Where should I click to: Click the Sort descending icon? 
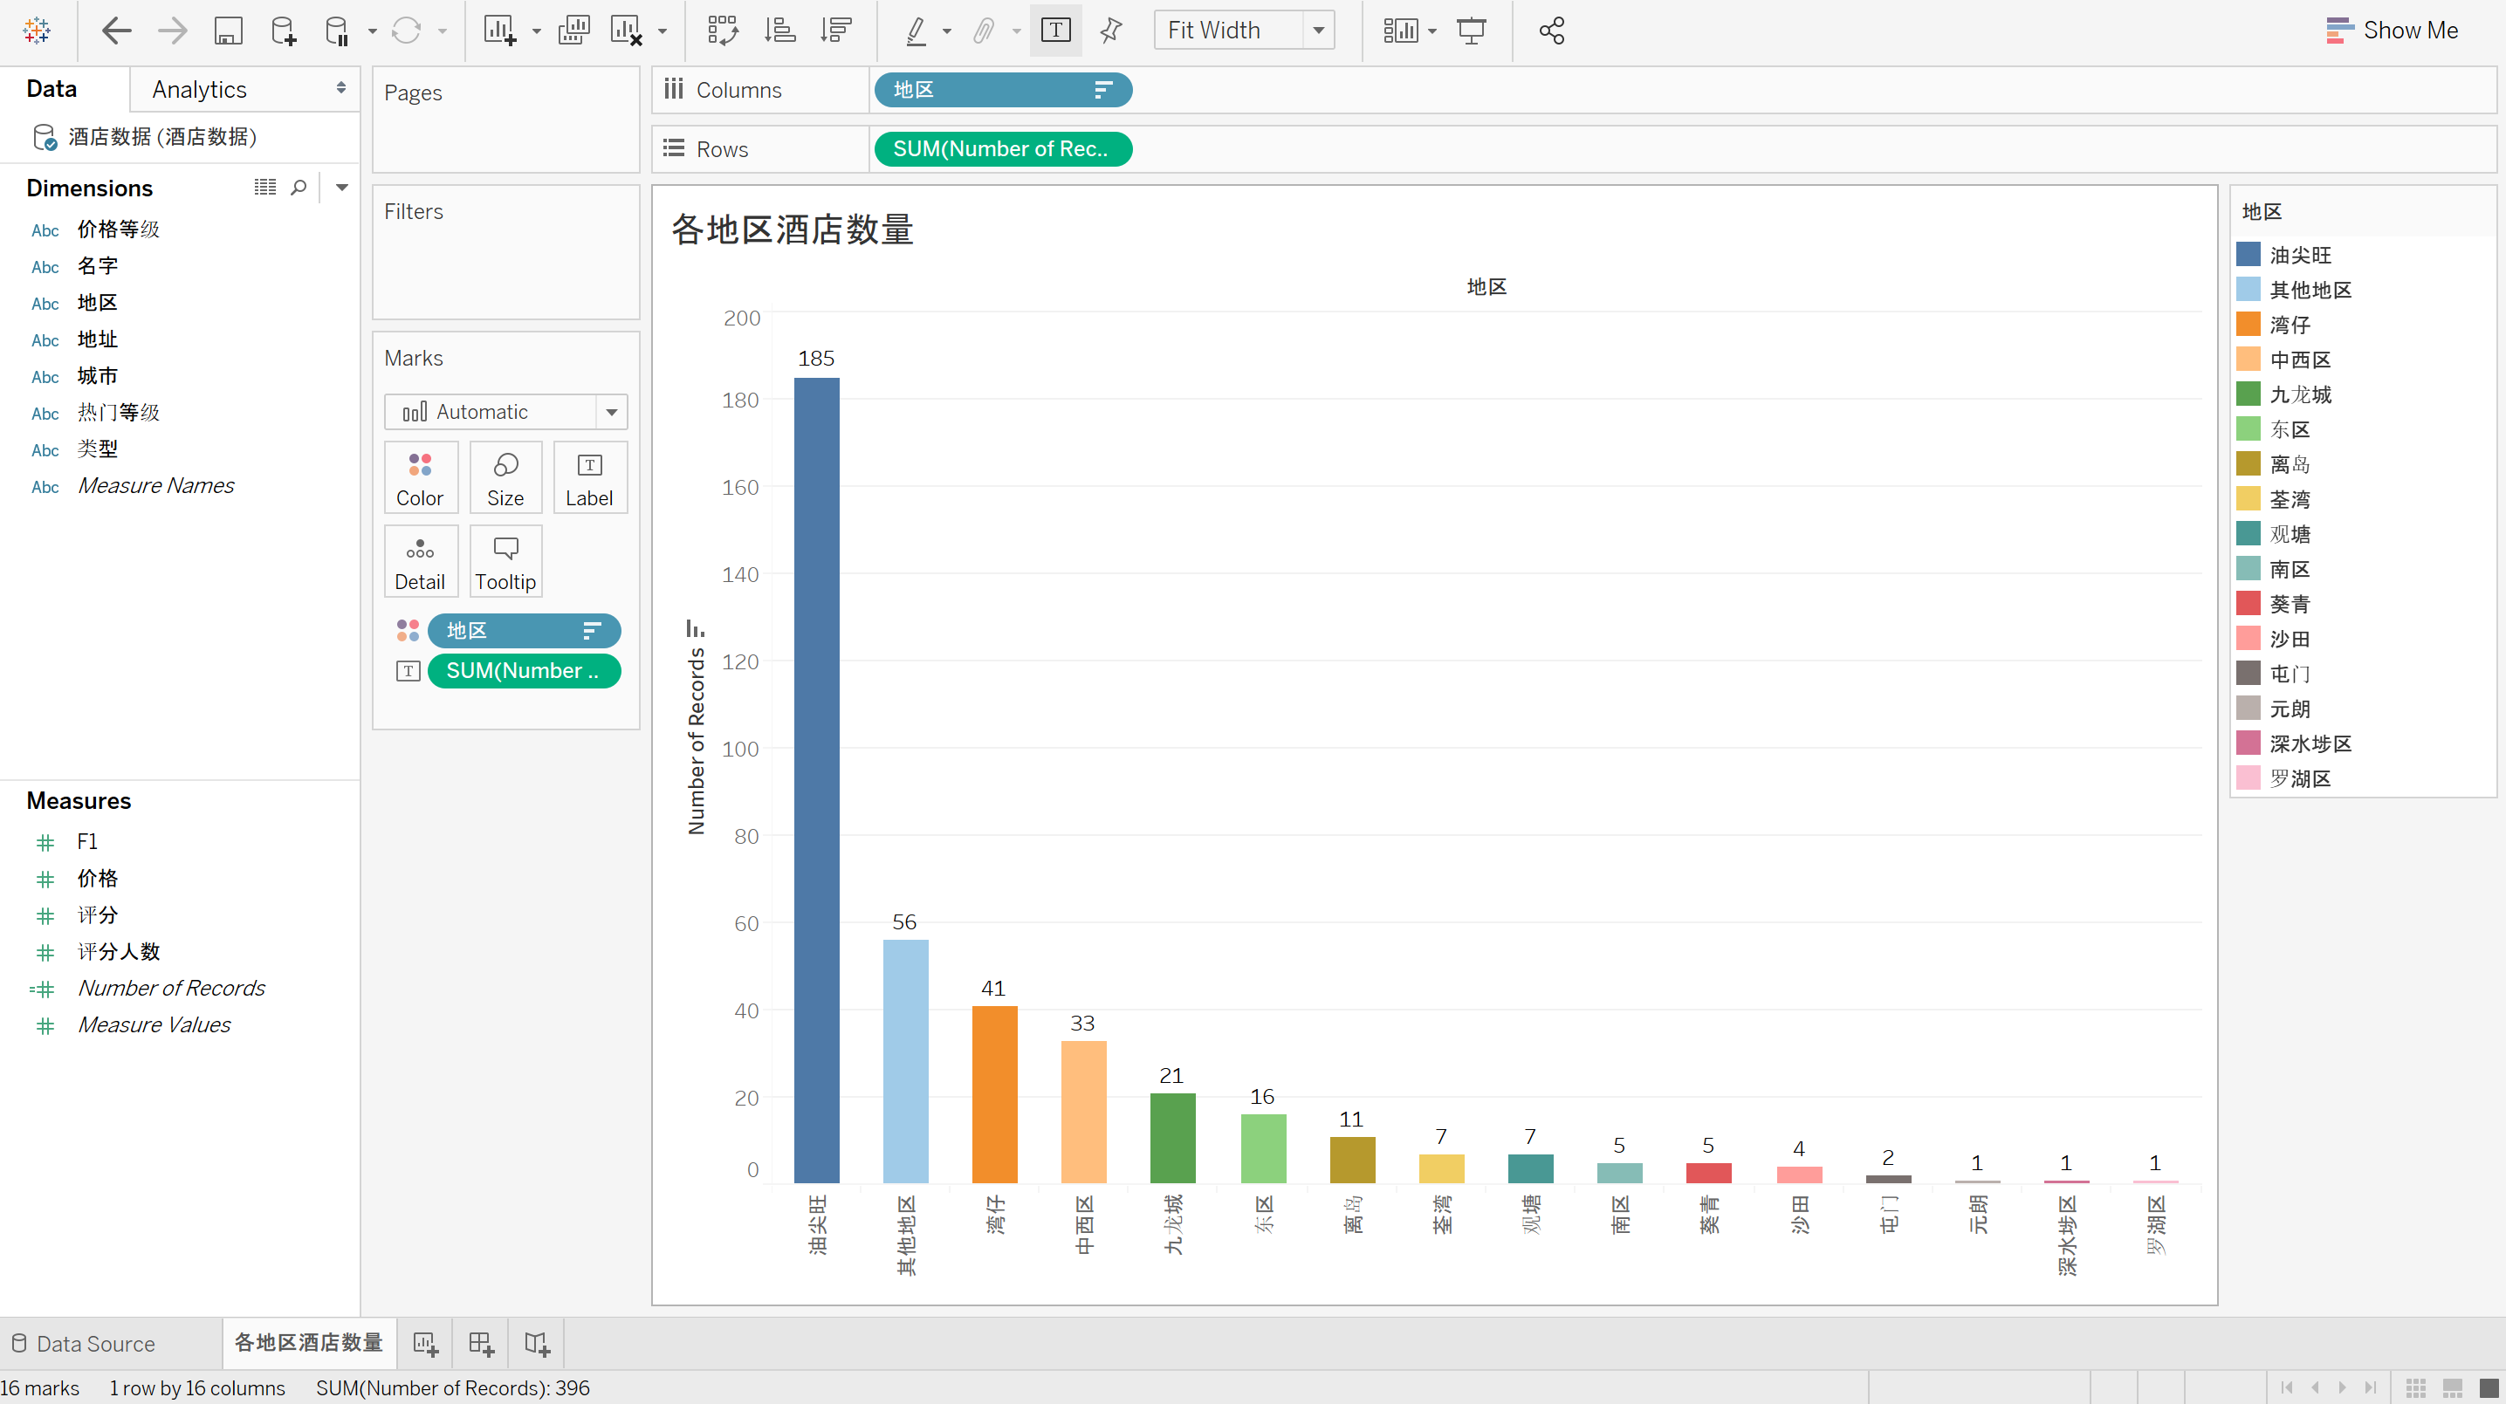coord(835,31)
